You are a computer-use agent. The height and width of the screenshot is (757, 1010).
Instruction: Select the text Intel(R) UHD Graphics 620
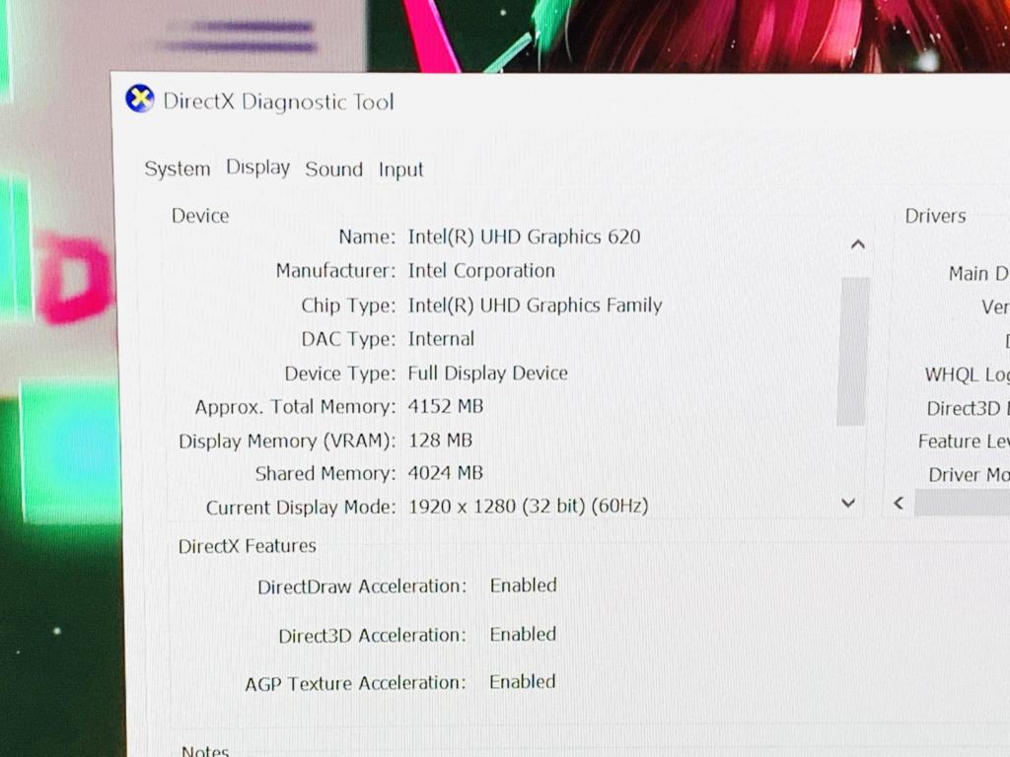tap(525, 237)
